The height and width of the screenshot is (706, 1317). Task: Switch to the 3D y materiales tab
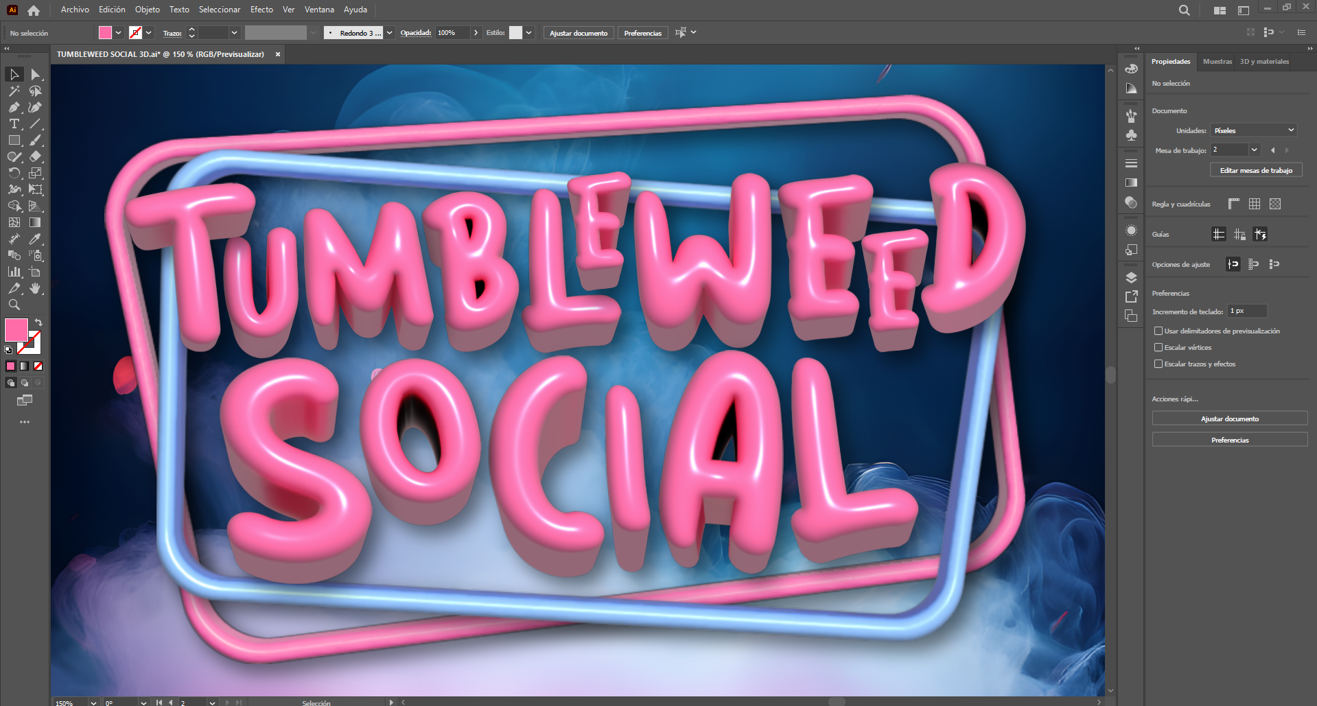1264,62
